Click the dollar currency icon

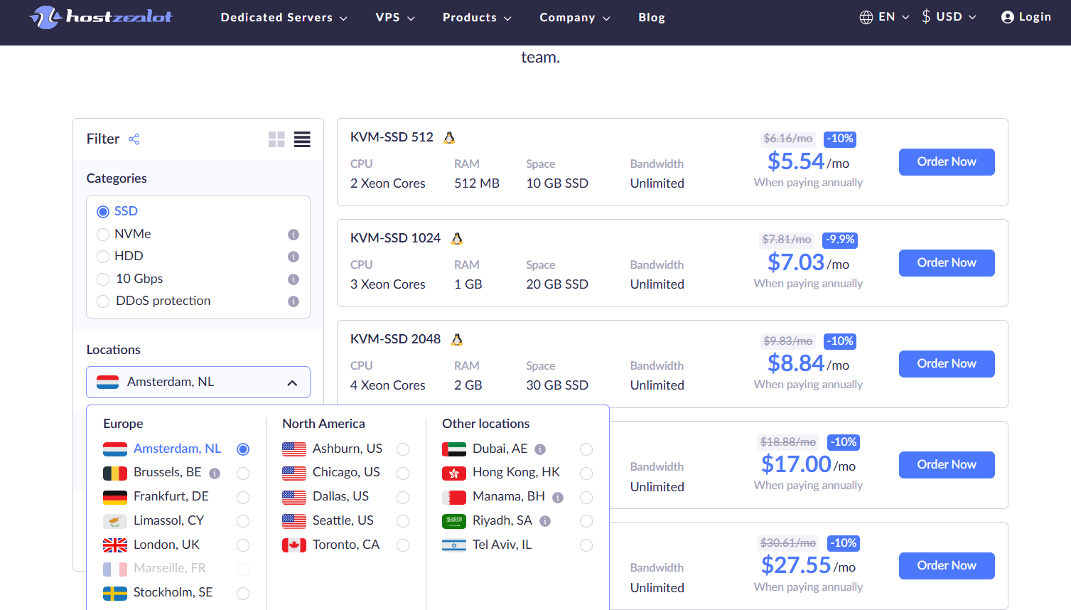pyautogui.click(x=926, y=16)
